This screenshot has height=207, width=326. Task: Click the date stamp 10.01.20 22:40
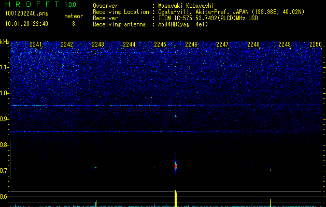click(26, 24)
